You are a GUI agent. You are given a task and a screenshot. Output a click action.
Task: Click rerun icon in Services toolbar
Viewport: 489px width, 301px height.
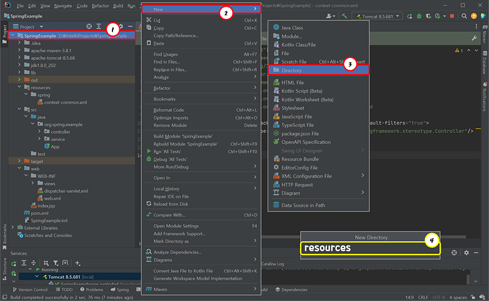(13, 264)
